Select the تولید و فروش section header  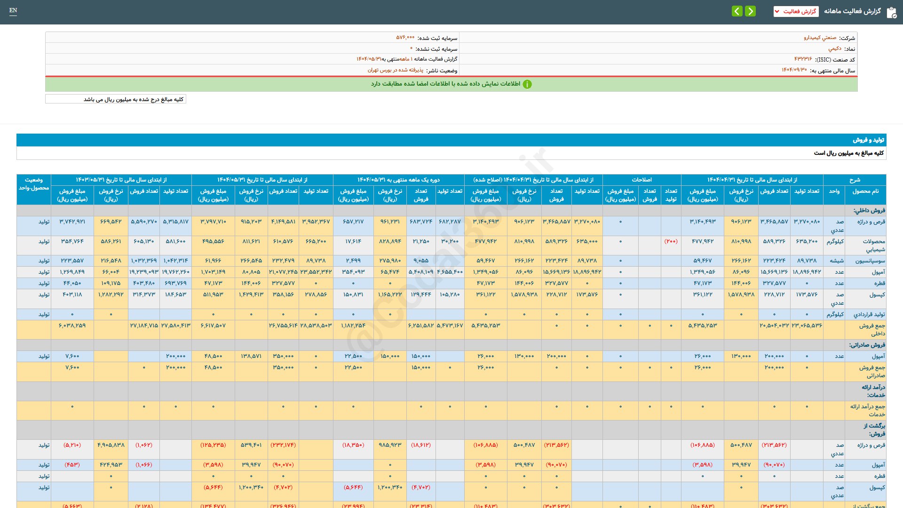coord(868,140)
